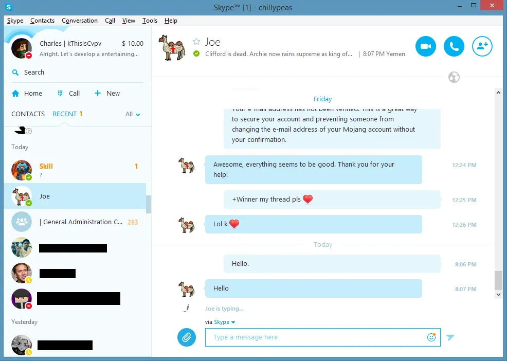
Task: Click the 'Hello.' message sent at 8:06 PM
Action: (x=332, y=264)
